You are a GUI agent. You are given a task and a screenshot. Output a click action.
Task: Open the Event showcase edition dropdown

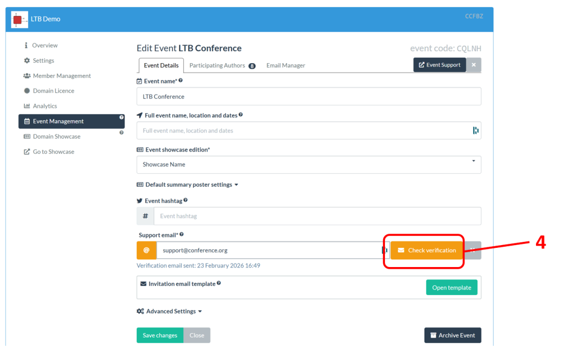click(x=308, y=164)
